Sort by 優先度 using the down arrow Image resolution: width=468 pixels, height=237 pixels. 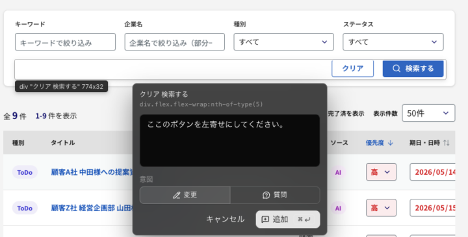[390, 143]
